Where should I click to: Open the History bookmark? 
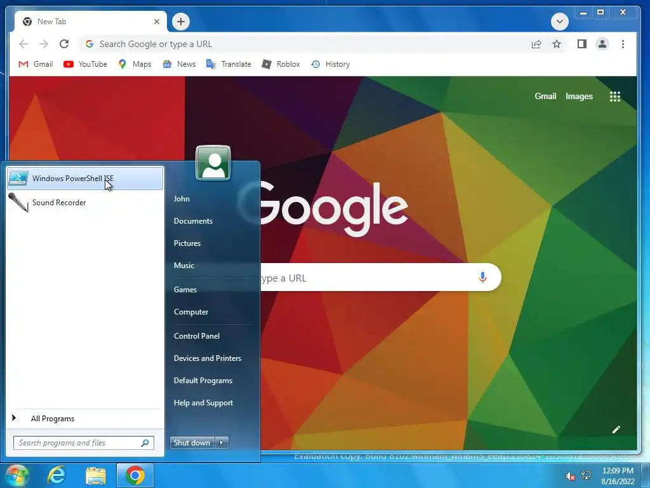coord(331,64)
